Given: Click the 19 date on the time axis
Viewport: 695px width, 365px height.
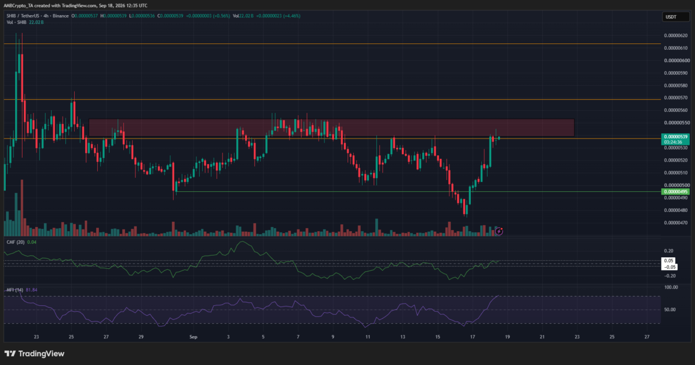Looking at the screenshot, I should coord(508,336).
